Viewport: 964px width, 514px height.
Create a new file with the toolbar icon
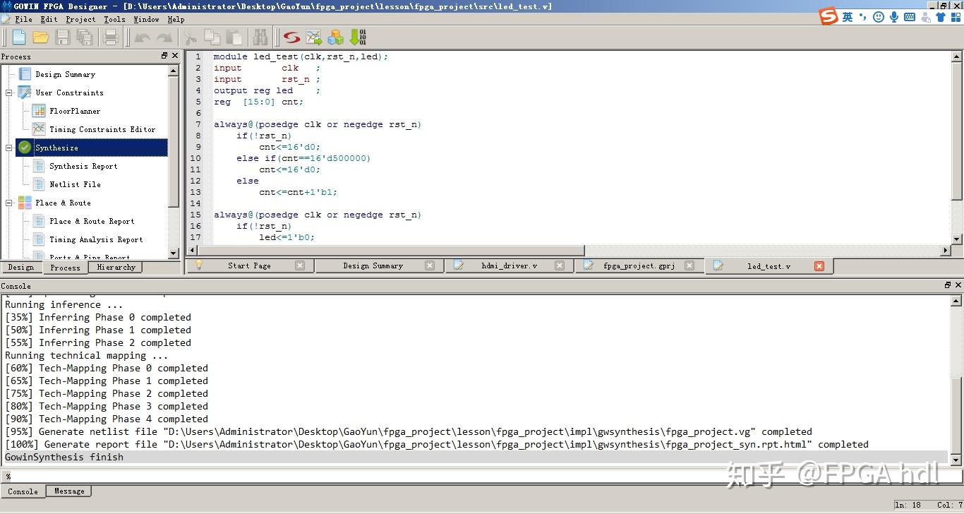tap(19, 37)
